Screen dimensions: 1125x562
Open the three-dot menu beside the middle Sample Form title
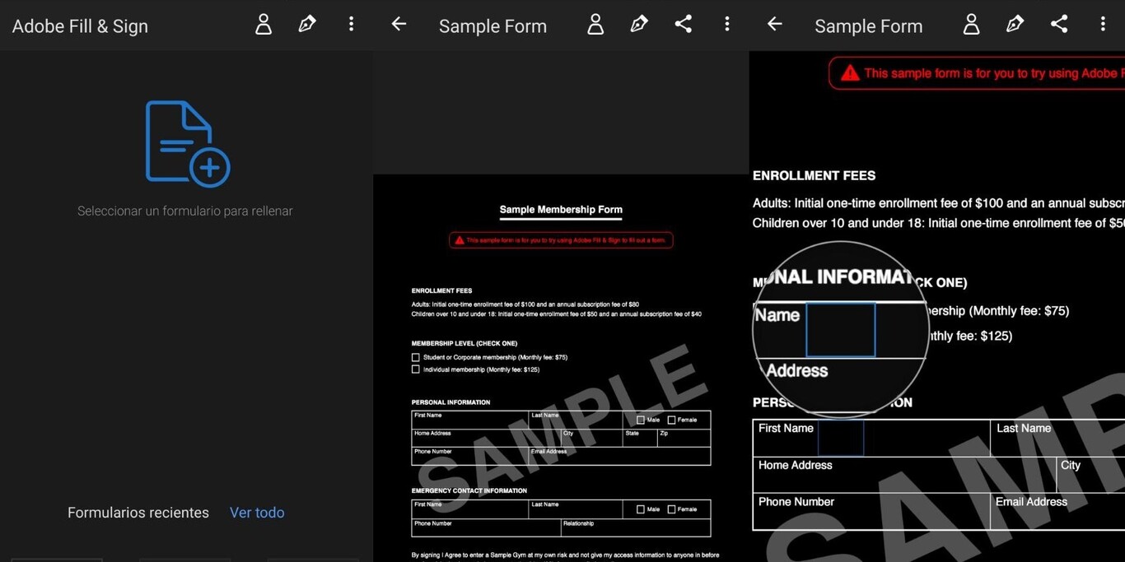[x=727, y=24]
